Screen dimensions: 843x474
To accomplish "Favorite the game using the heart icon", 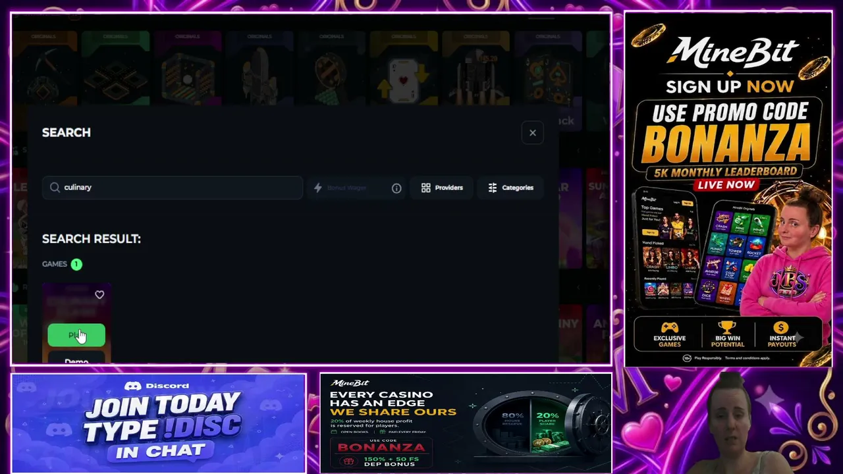I will [99, 295].
